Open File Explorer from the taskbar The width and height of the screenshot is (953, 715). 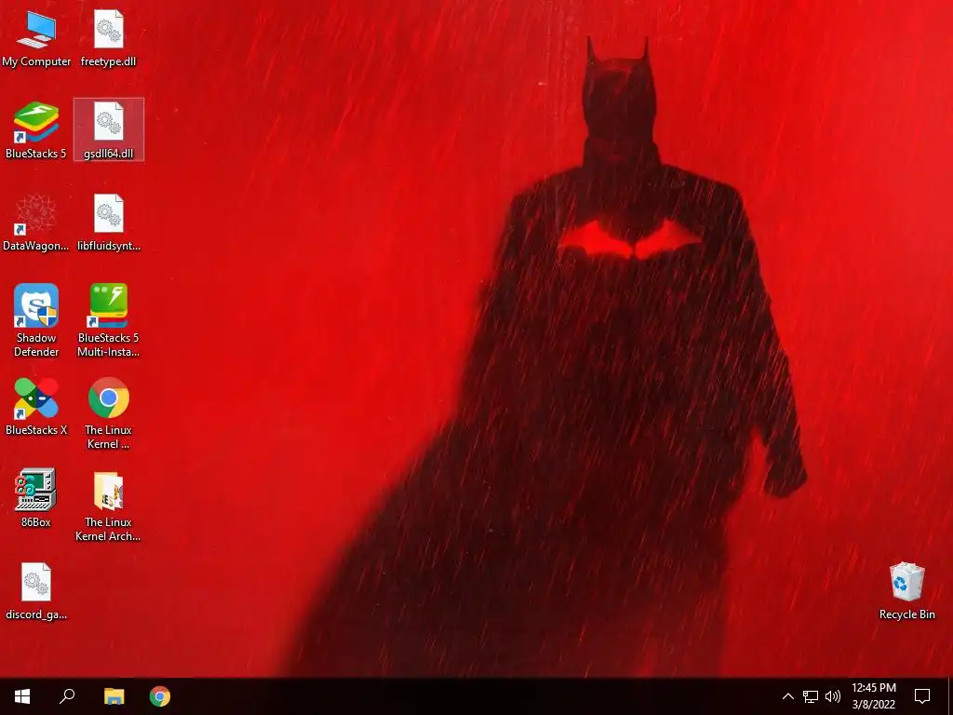(114, 696)
